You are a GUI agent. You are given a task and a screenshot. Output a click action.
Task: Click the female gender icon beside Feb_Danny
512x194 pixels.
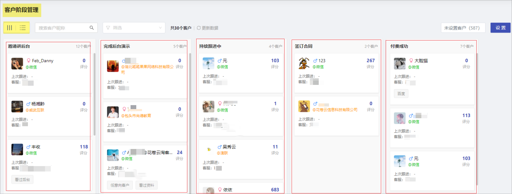click(x=29, y=61)
